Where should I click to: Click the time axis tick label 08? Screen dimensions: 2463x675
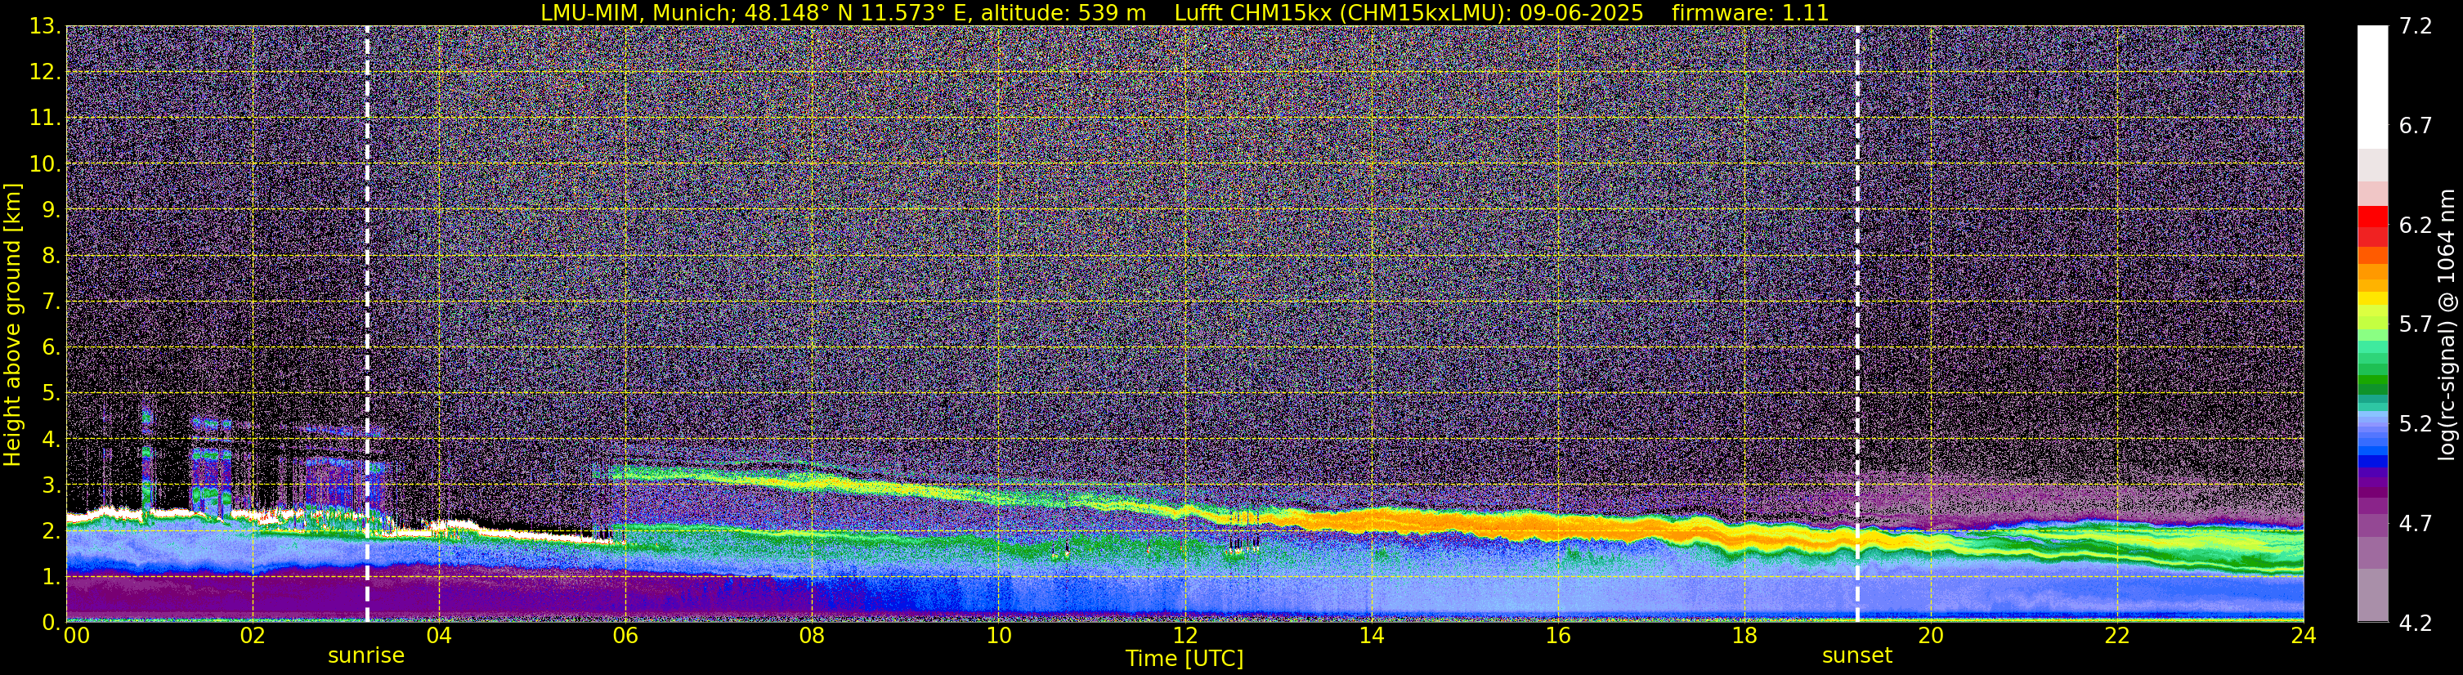click(812, 636)
